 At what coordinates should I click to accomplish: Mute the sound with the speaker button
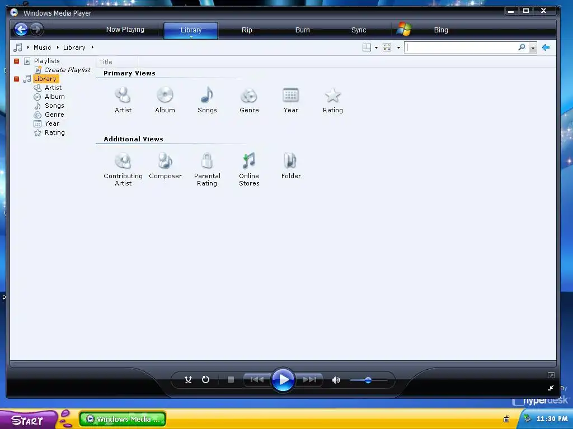(336, 380)
